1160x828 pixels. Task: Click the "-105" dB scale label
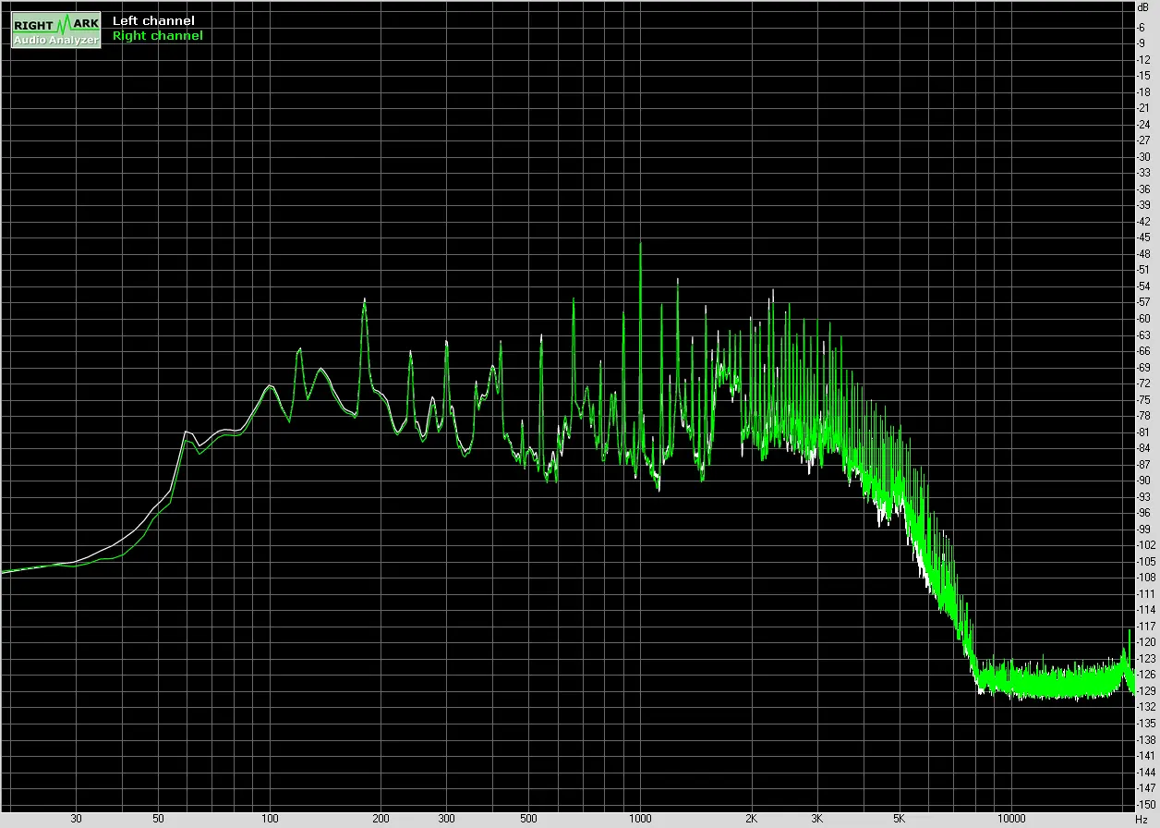pos(1145,561)
